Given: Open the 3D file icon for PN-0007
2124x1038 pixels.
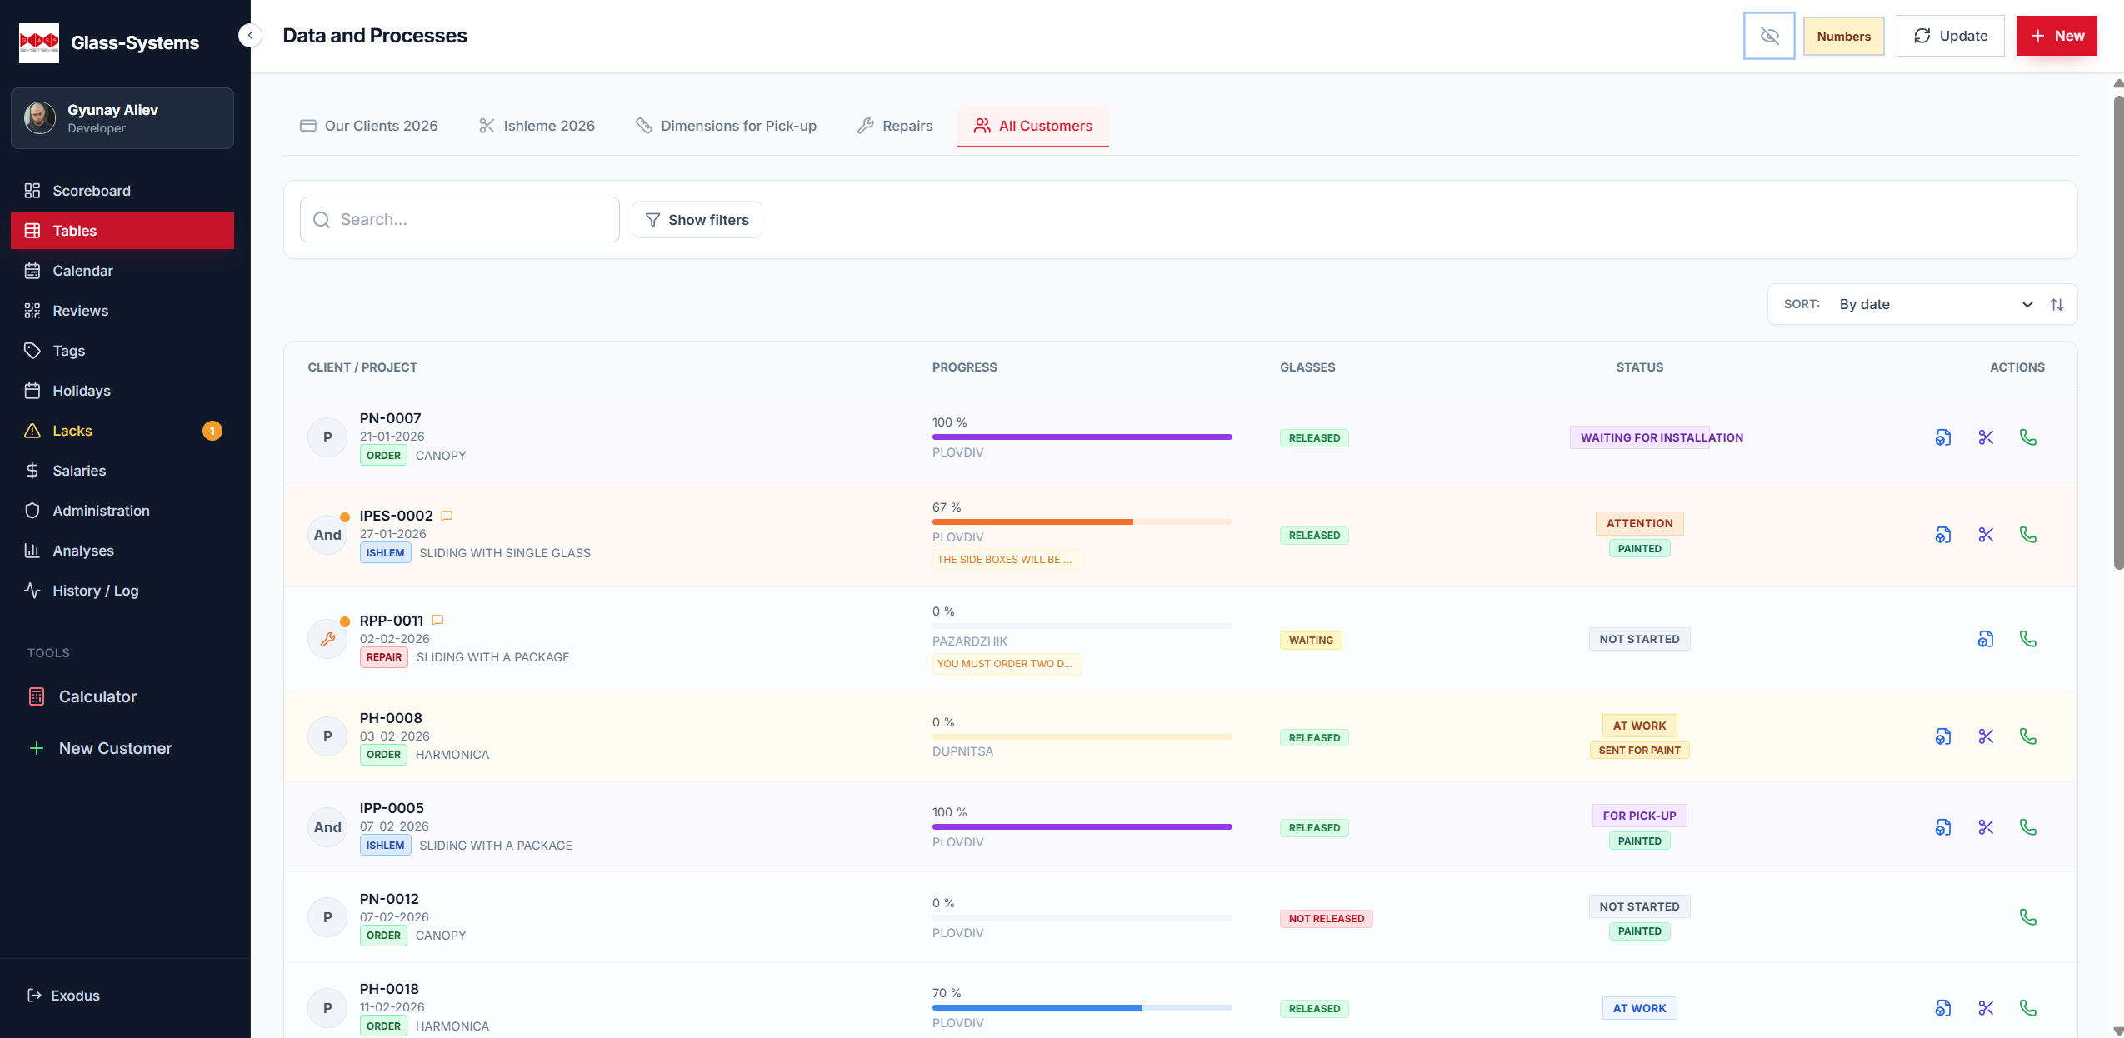Looking at the screenshot, I should coord(1943,437).
